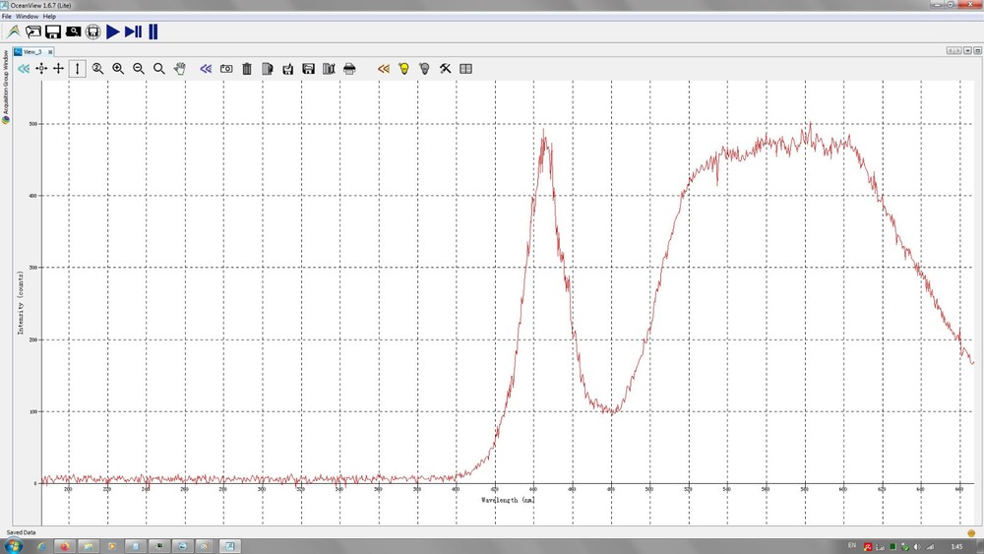
Task: Collapse the purple double-chevron toolbar group
Action: 206,68
